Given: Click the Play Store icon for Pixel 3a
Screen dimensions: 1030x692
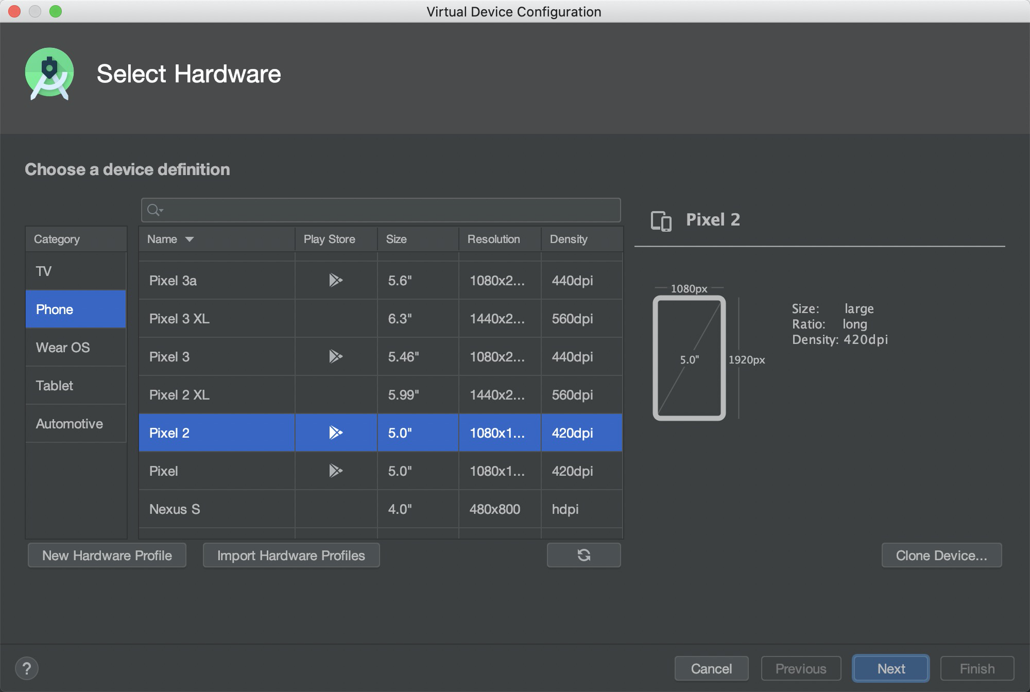Looking at the screenshot, I should pos(336,280).
